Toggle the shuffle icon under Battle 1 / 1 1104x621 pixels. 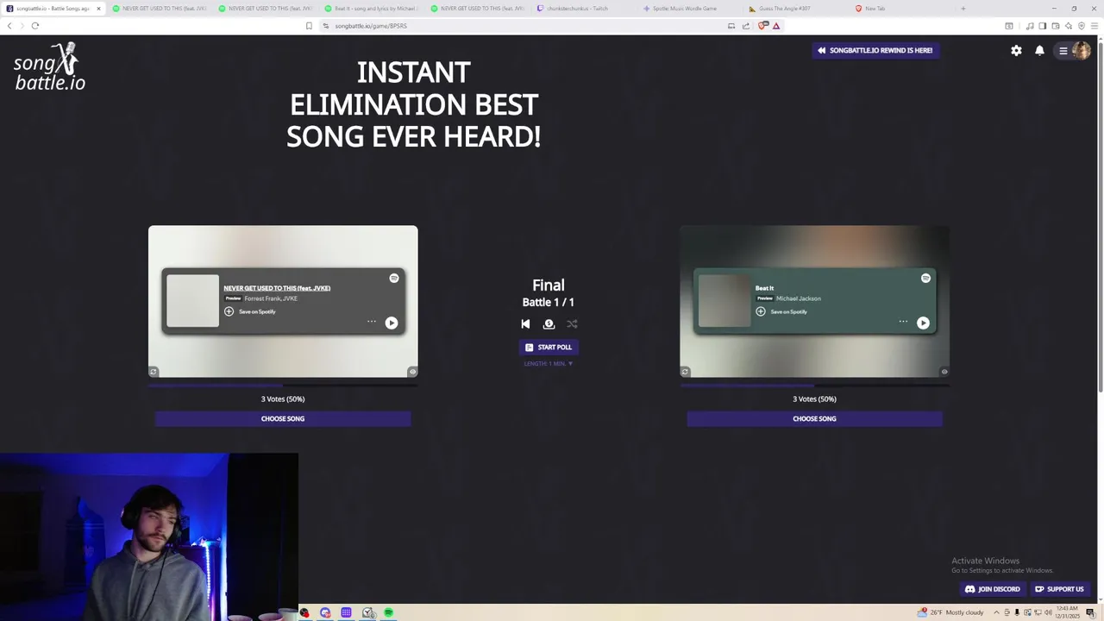[x=572, y=323]
